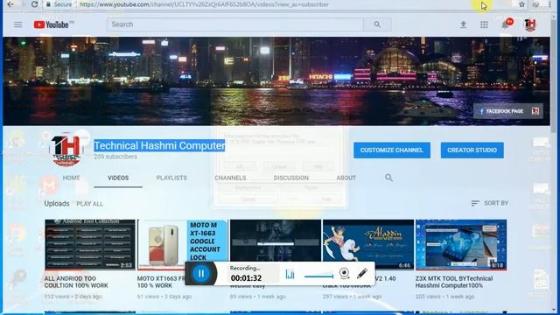Select the VIDEOS tab
This screenshot has width=560, height=315.
[118, 178]
